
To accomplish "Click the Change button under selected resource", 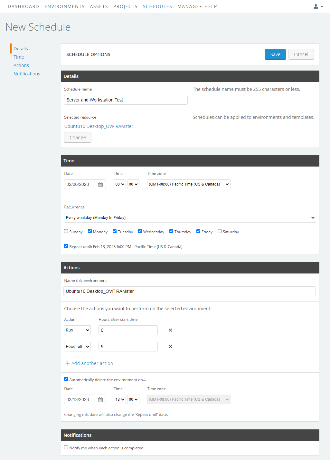I will click(77, 137).
